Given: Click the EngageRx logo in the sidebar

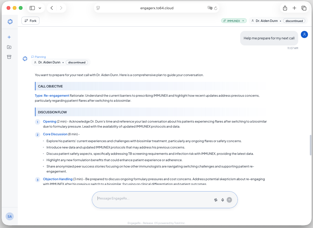Looking at the screenshot, I should [x=10, y=21].
